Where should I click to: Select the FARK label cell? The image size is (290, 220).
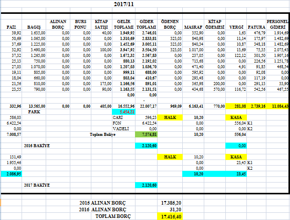[34, 112]
